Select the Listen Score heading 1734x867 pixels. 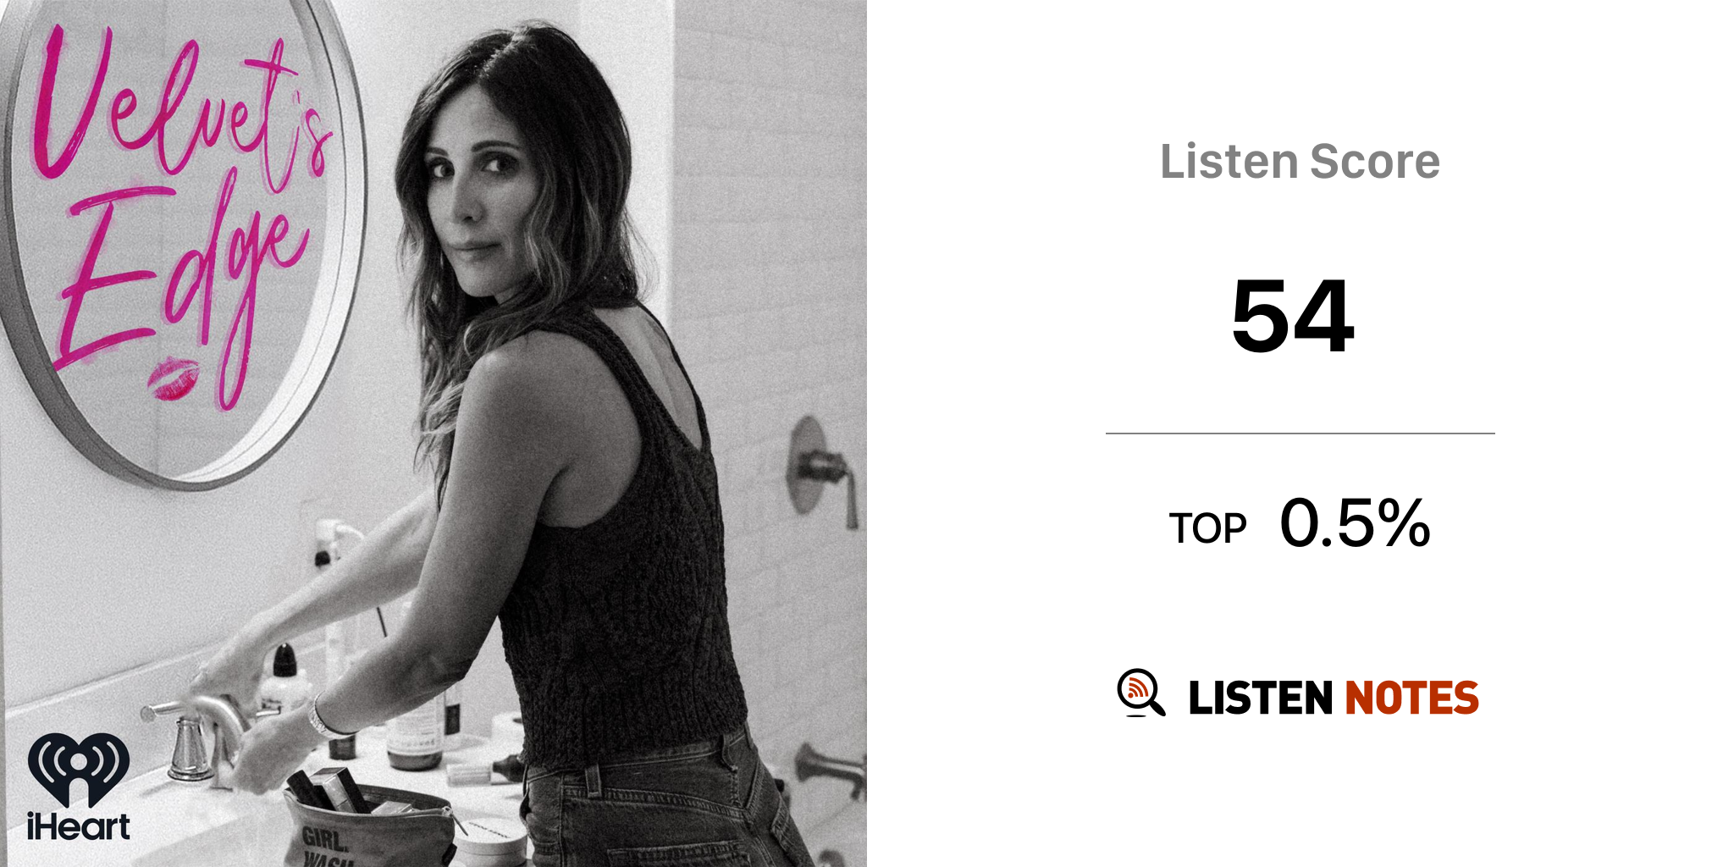click(1300, 162)
